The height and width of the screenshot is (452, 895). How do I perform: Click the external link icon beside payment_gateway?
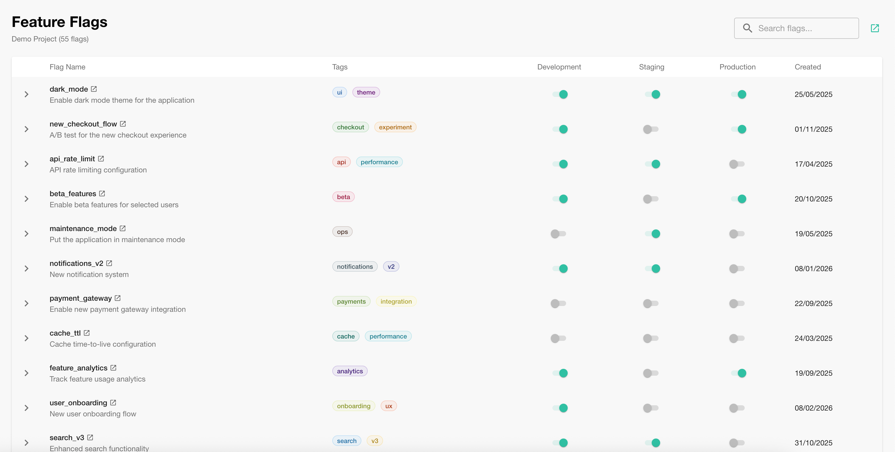point(117,298)
